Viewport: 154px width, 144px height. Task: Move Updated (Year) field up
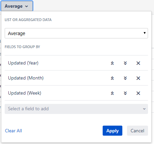point(112,63)
